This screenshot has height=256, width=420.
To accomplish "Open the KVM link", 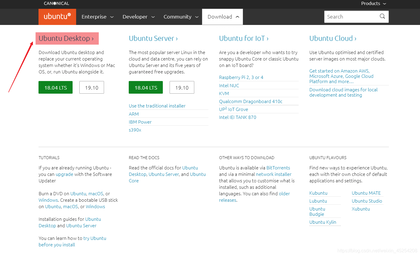I will click(x=224, y=93).
